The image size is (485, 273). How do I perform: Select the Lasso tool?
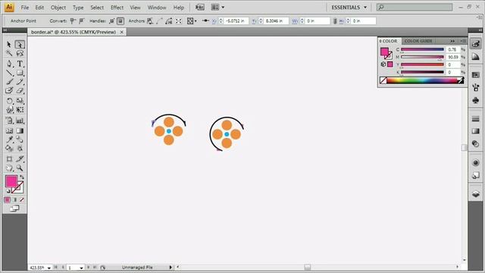point(20,54)
